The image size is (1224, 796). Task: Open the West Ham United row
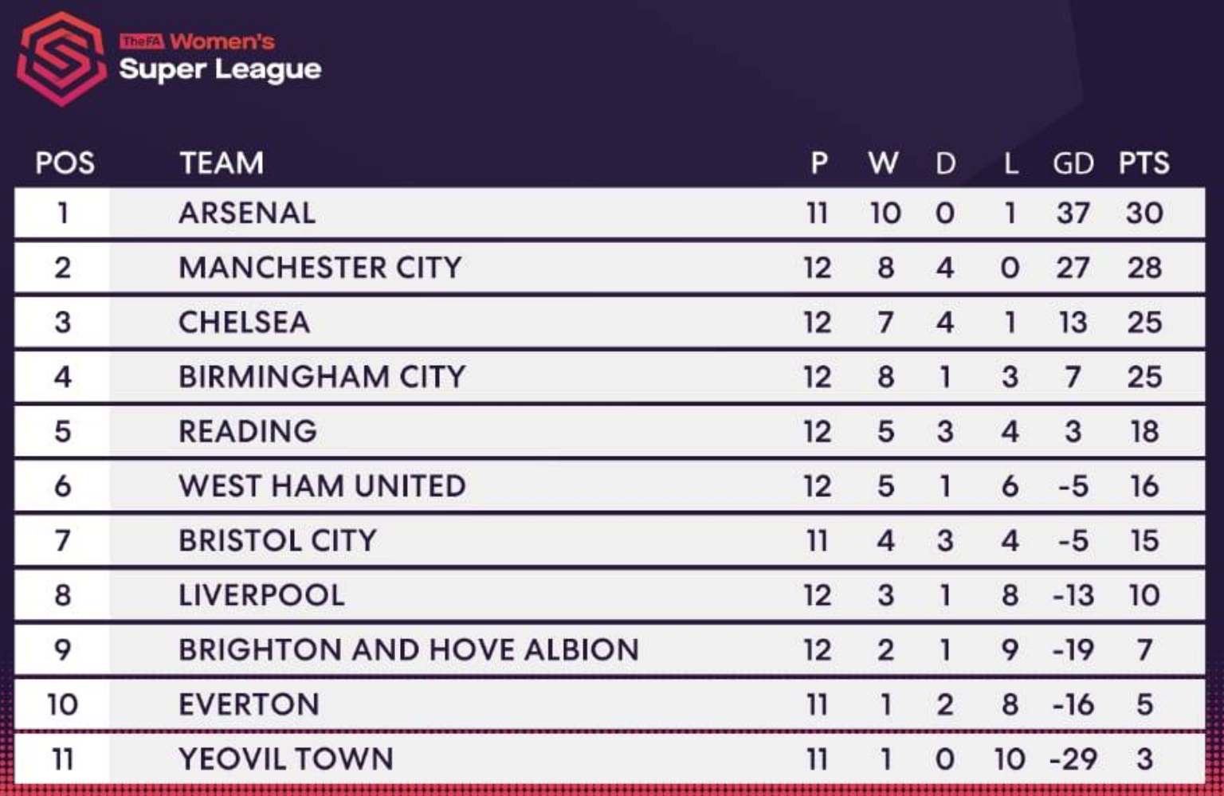[x=610, y=486]
